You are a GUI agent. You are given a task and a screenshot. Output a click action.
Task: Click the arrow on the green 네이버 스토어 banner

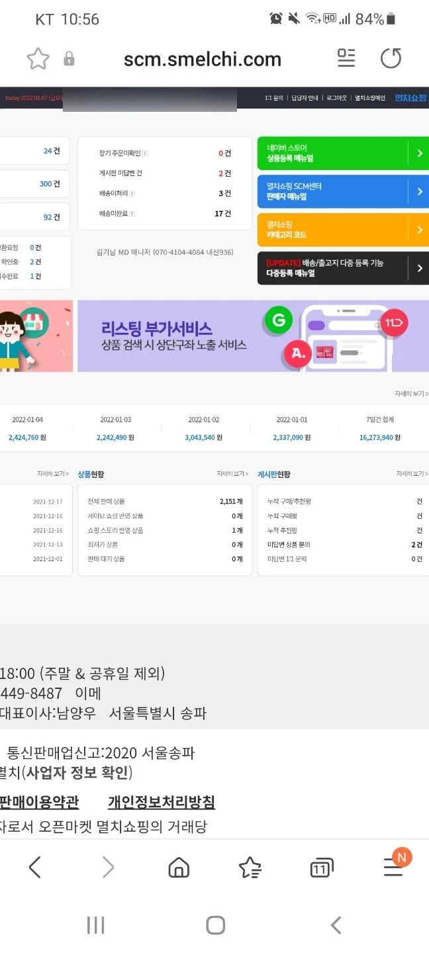pos(419,154)
